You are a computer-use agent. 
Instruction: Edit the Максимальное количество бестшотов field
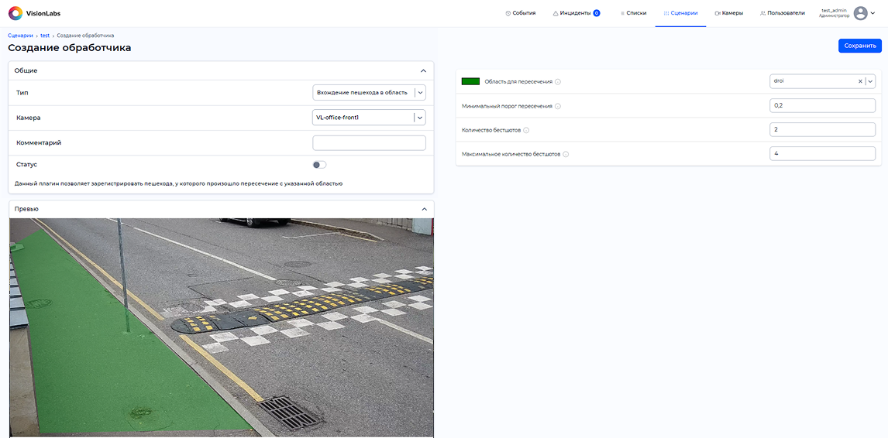pyautogui.click(x=822, y=154)
